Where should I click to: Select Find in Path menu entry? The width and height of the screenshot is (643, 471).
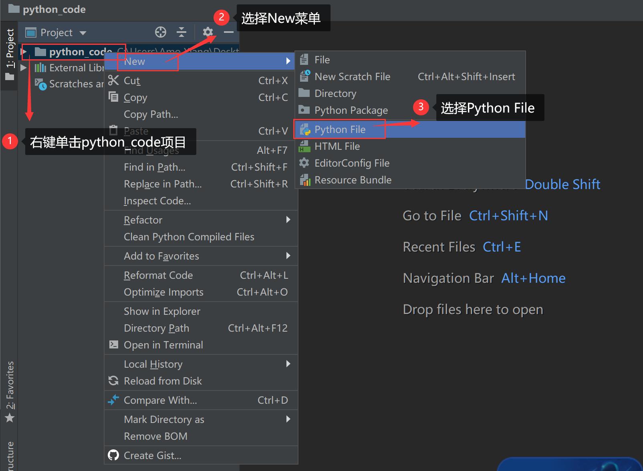pyautogui.click(x=201, y=167)
